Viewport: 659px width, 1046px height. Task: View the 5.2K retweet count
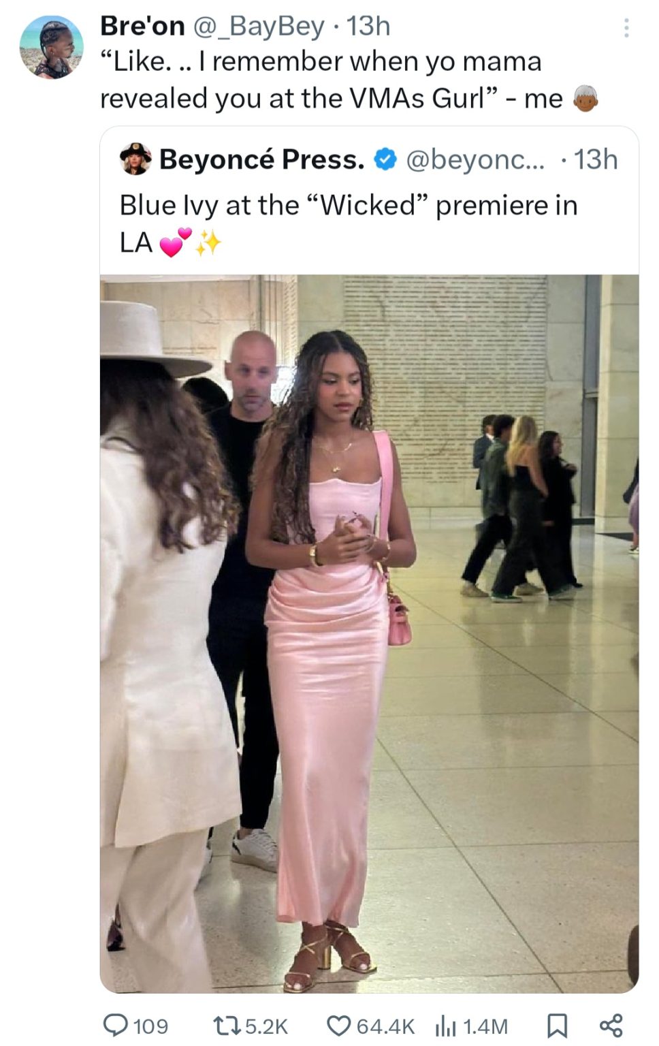[266, 1026]
